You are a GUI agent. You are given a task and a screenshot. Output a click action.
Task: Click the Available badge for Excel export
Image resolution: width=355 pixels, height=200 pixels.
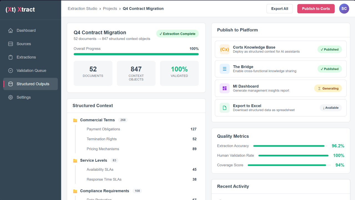(x=331, y=108)
